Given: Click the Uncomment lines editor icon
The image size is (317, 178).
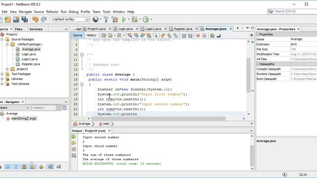Looking at the screenshot, I should point(218,36).
